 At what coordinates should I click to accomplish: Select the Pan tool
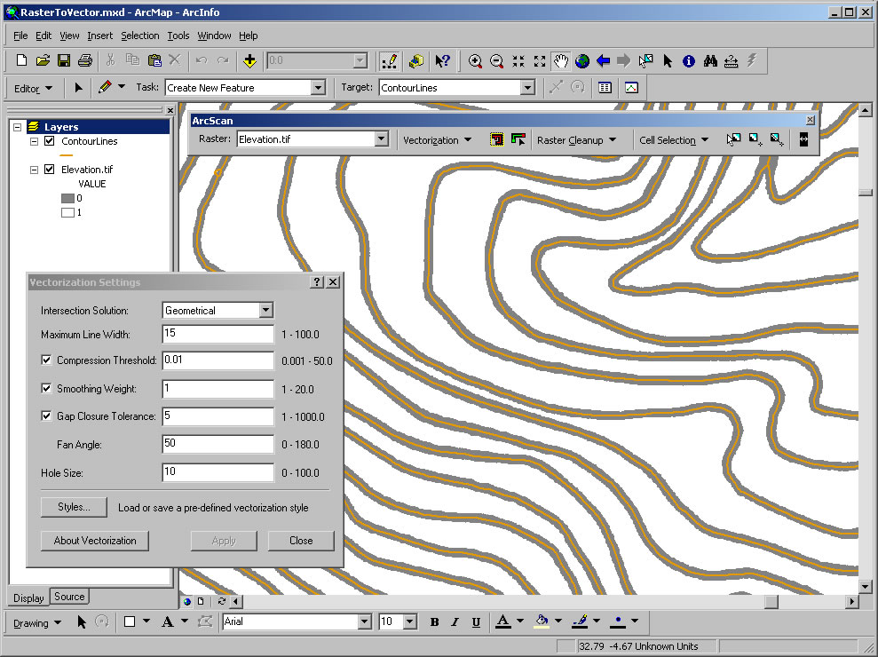[560, 60]
